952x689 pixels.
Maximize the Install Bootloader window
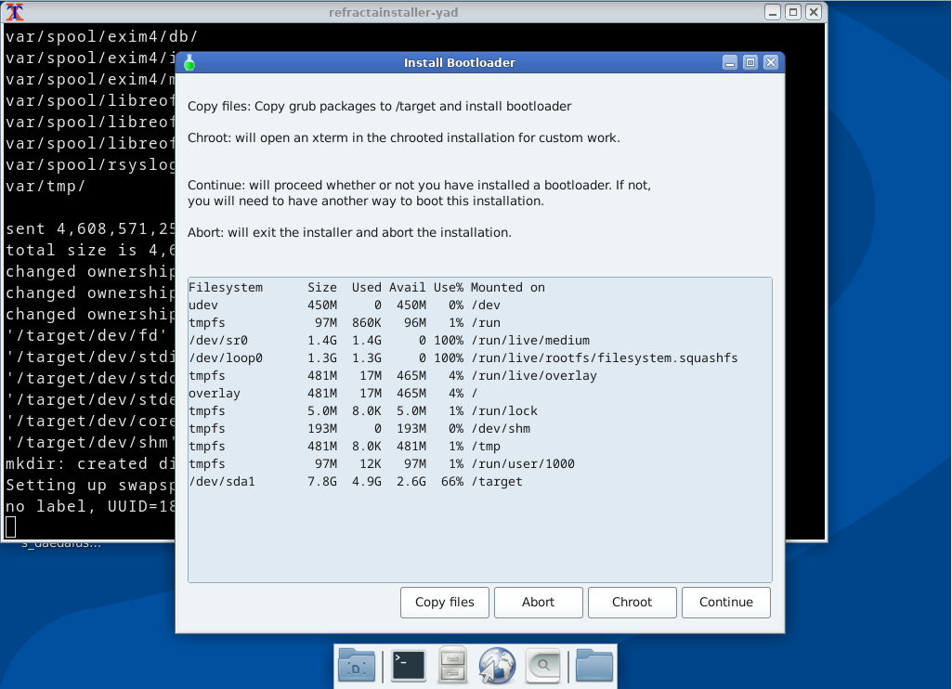click(750, 62)
